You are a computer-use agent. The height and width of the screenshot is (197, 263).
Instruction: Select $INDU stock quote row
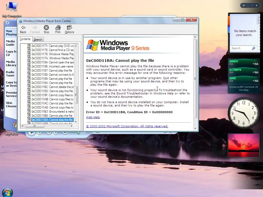[244, 63]
